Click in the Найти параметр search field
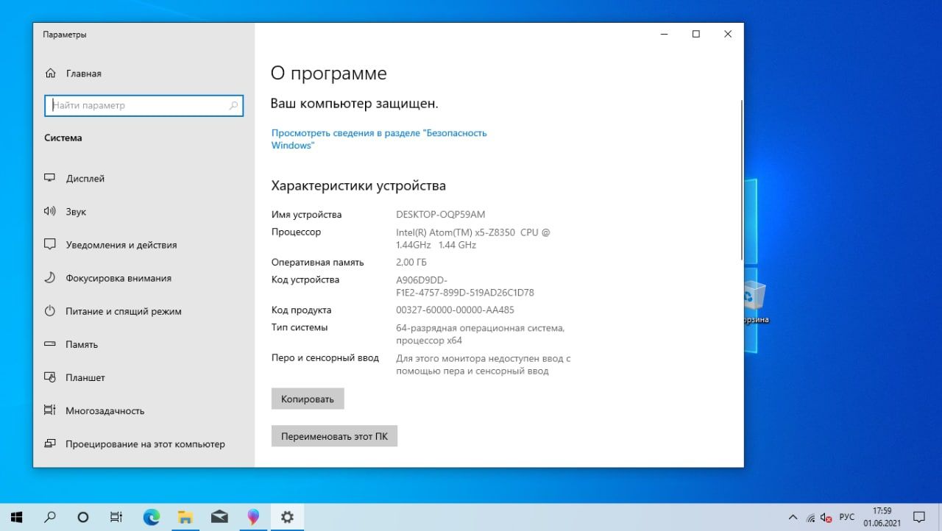Viewport: 942px width, 531px height. (144, 106)
